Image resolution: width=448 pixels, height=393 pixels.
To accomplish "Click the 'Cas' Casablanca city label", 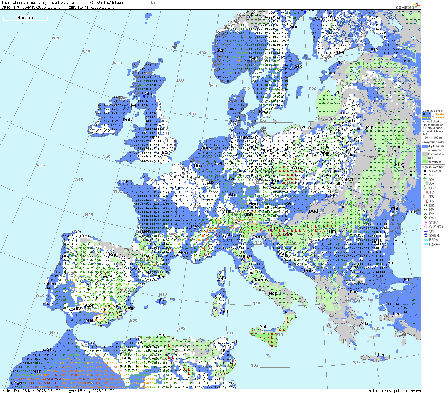I will pos(47,349).
